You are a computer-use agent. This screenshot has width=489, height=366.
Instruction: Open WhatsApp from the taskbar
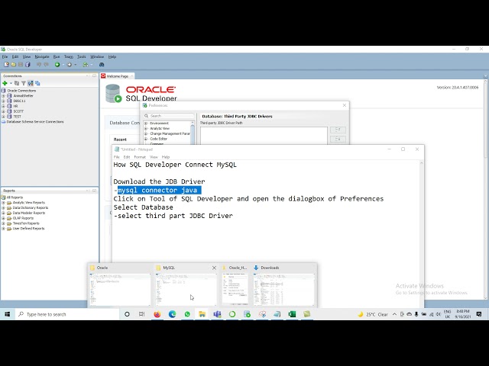187,314
